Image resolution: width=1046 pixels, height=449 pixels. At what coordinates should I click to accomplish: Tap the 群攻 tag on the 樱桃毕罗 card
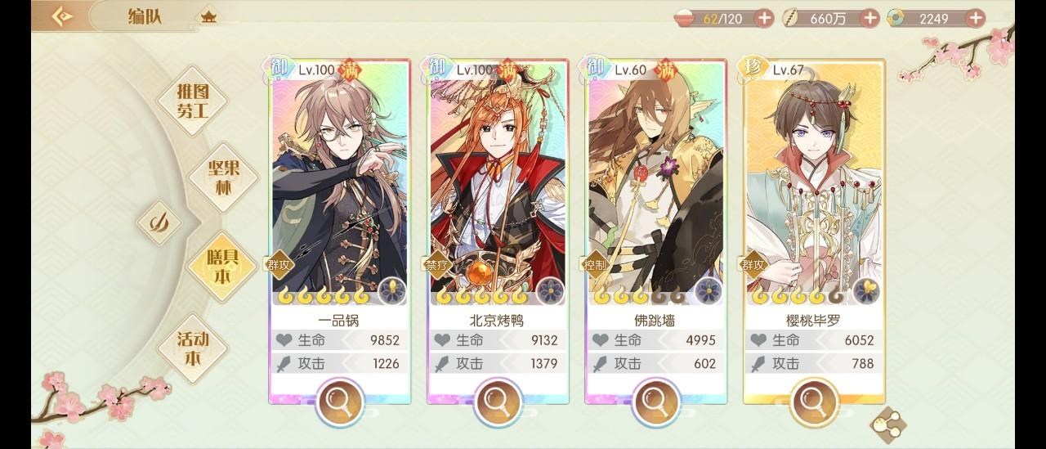click(x=753, y=264)
